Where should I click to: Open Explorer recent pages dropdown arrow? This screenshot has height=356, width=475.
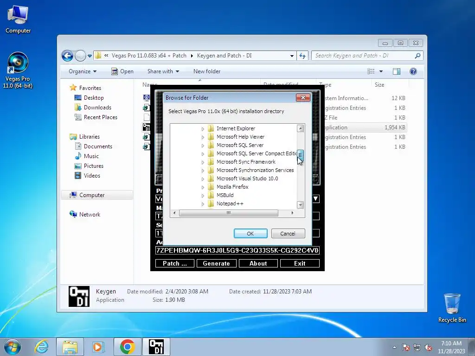[x=90, y=56]
